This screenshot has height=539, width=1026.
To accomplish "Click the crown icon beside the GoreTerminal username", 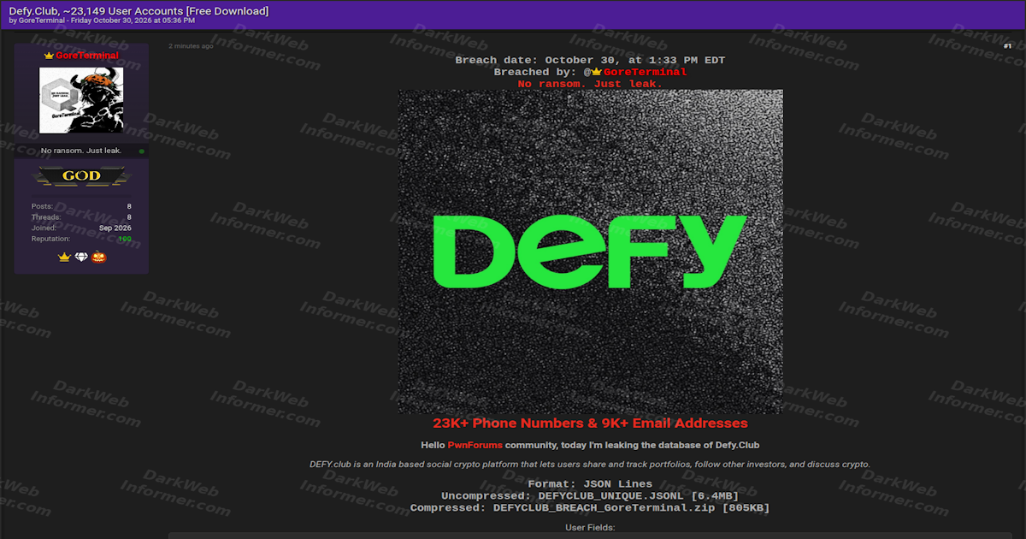I will tap(49, 56).
